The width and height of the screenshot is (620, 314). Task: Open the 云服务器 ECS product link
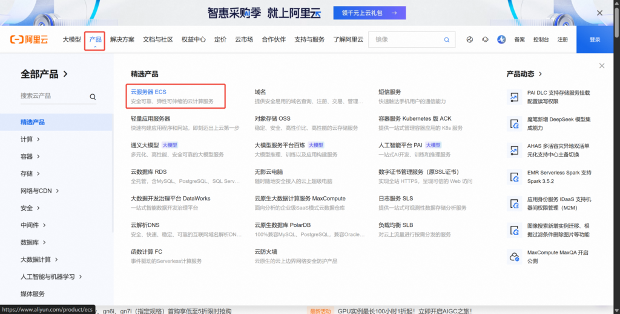pos(148,92)
